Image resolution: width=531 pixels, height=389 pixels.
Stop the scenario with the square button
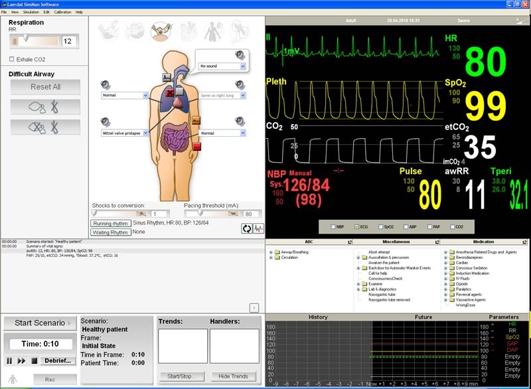[x=35, y=361]
